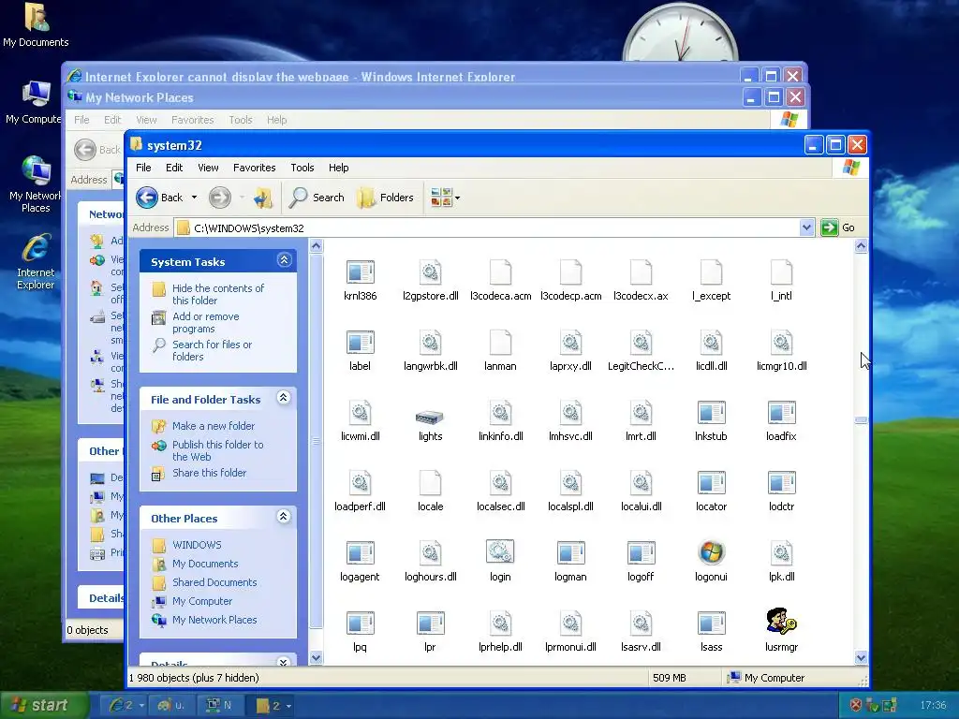This screenshot has width=959, height=719.
Task: Open the Search pane
Action: [x=317, y=198]
